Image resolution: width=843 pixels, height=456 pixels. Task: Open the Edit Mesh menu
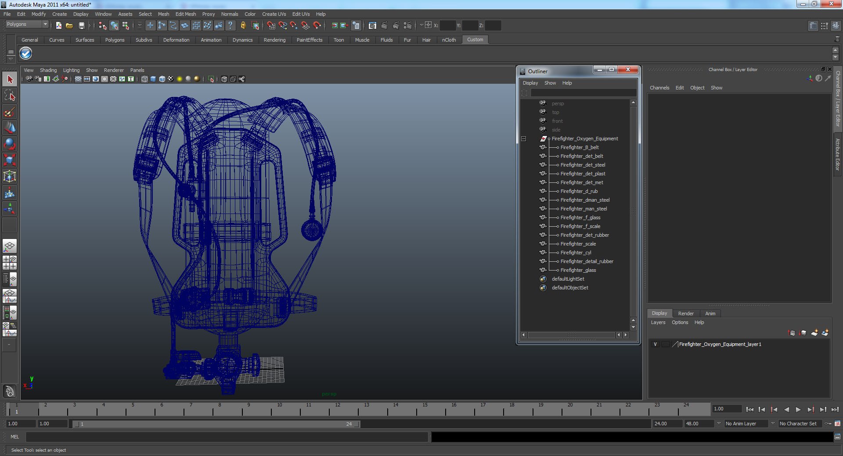(185, 14)
